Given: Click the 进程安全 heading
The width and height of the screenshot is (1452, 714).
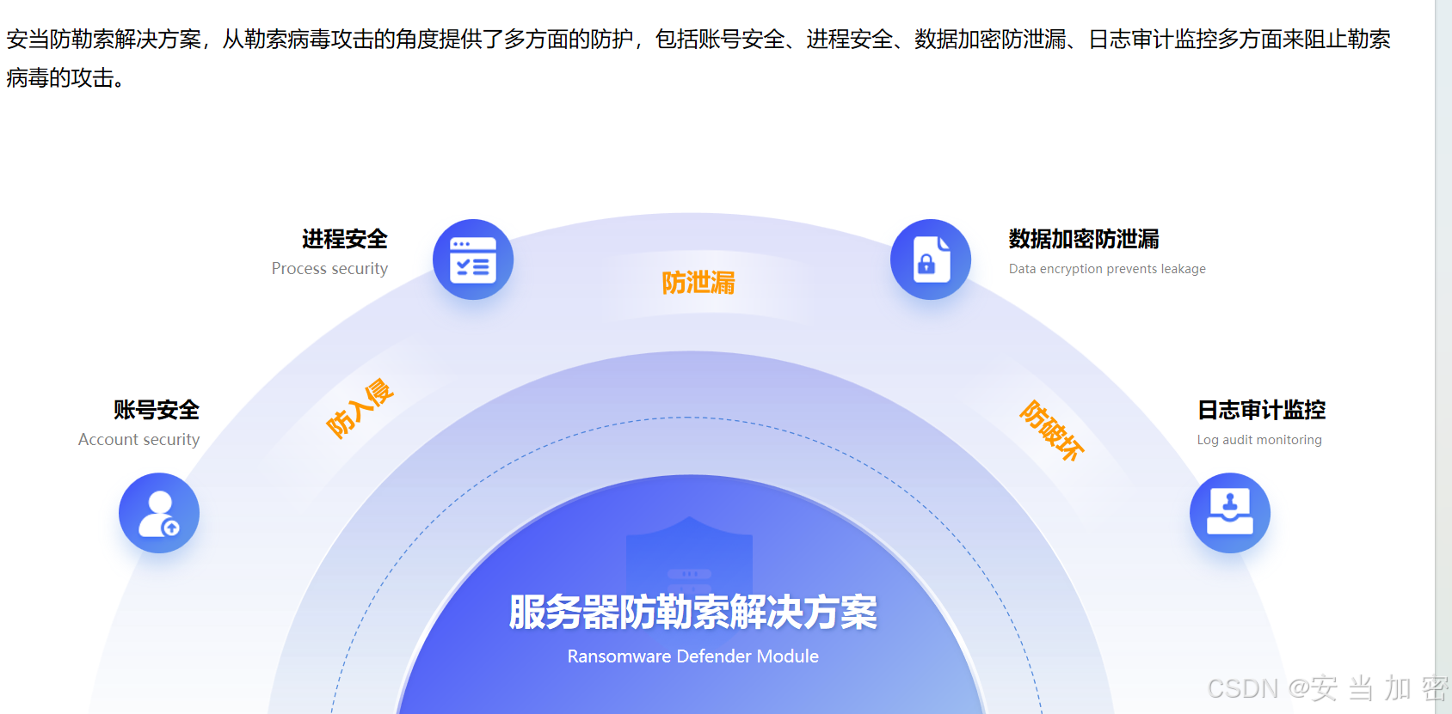Looking at the screenshot, I should [x=345, y=239].
